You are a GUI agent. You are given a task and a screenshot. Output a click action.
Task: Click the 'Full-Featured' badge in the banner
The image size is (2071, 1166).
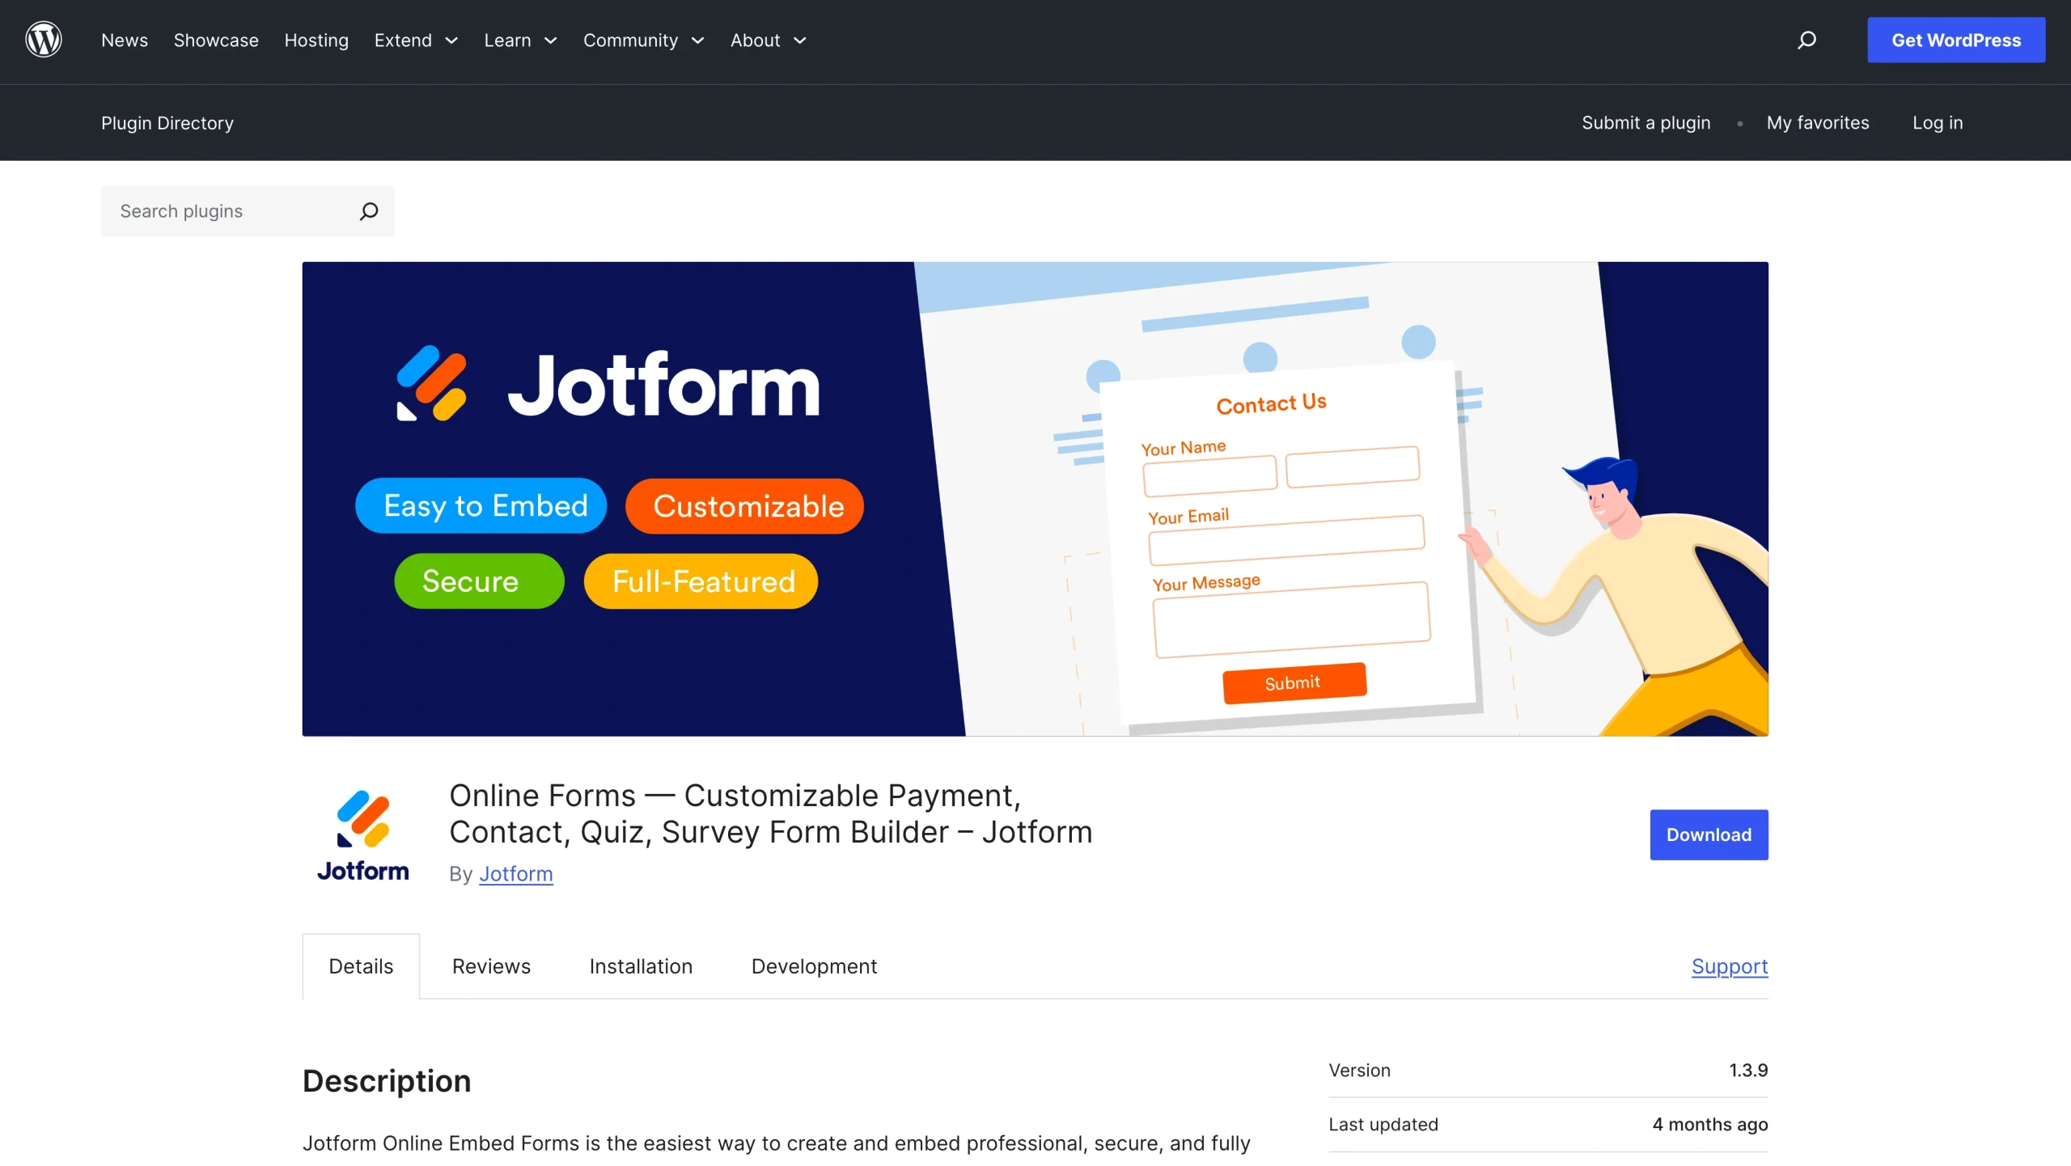(700, 581)
